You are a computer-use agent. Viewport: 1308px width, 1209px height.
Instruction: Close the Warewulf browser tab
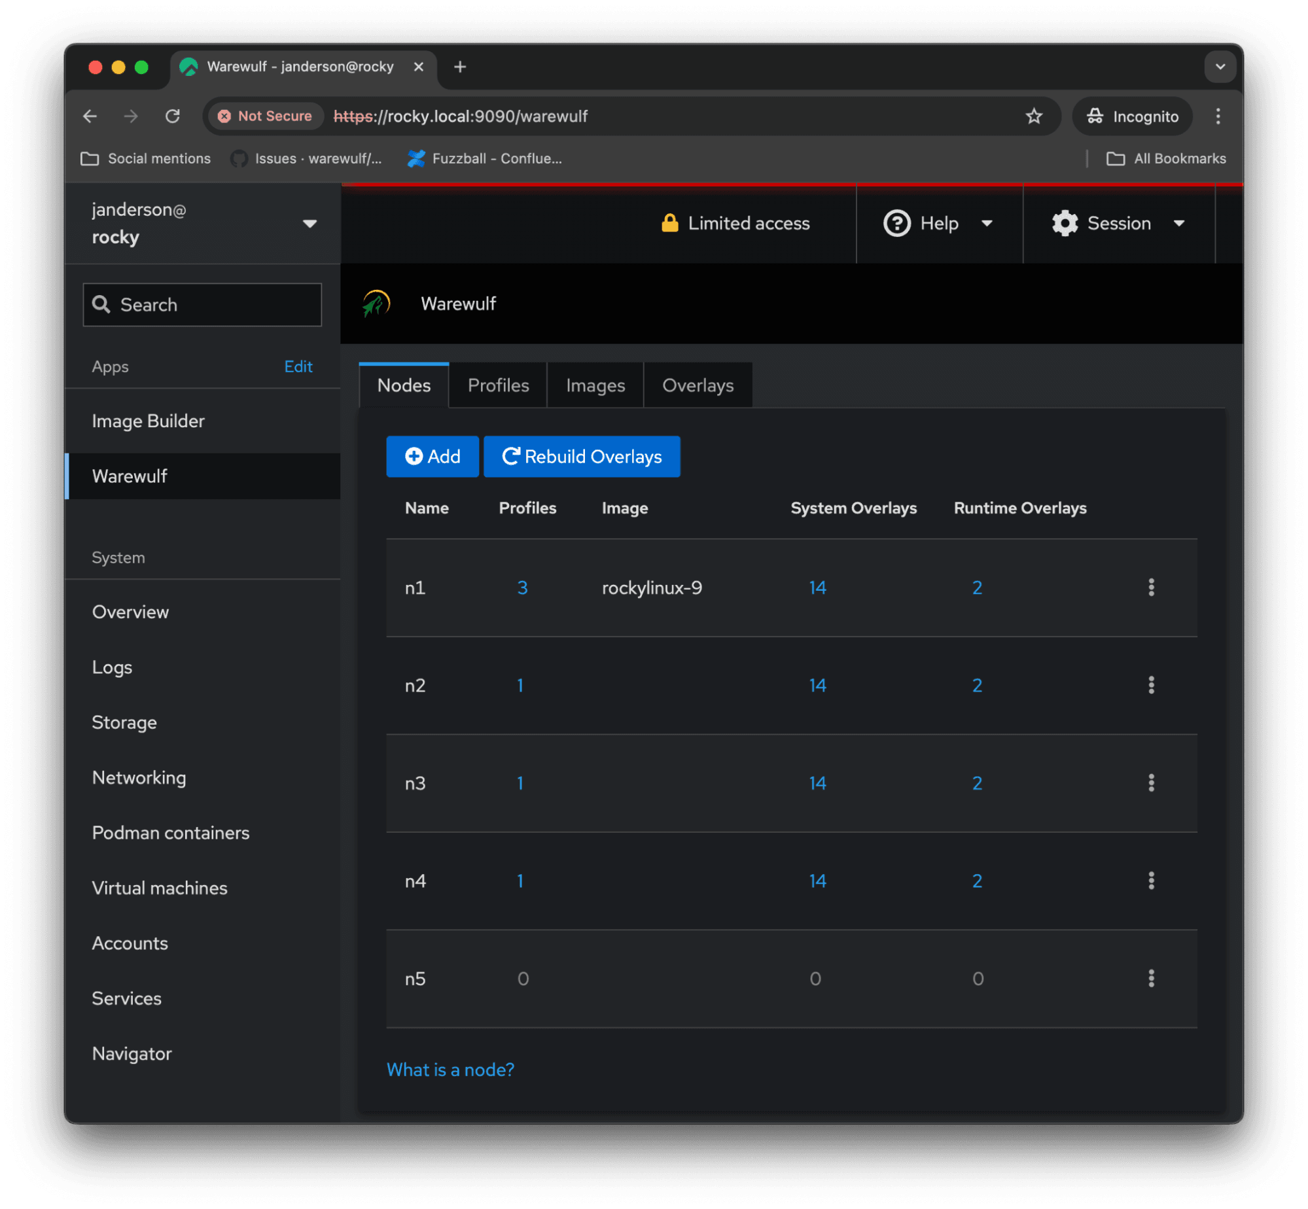pos(419,67)
